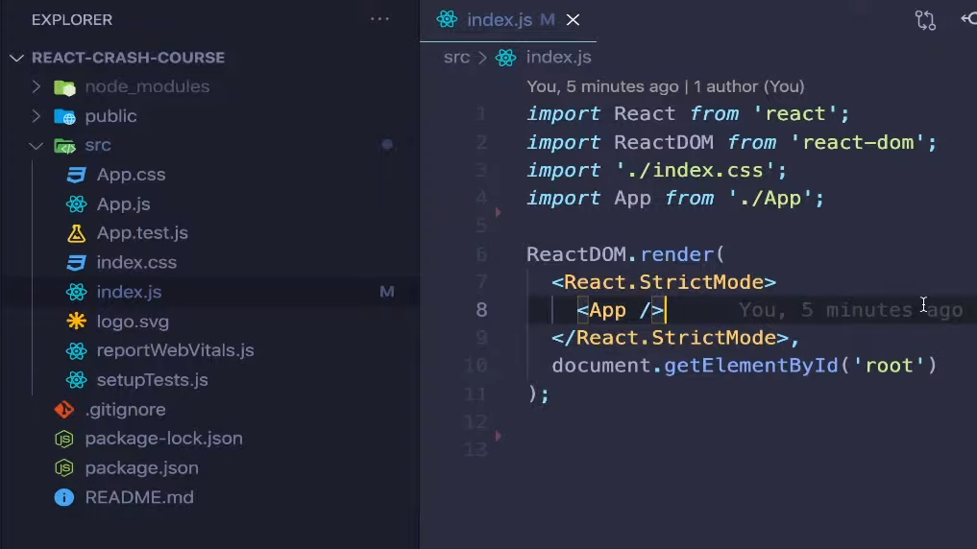Click the info icon beside README.md
The height and width of the screenshot is (549, 977).
[x=64, y=497]
